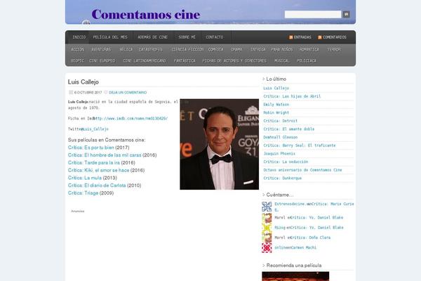Open the Entradas RSS feed icon

(290, 37)
